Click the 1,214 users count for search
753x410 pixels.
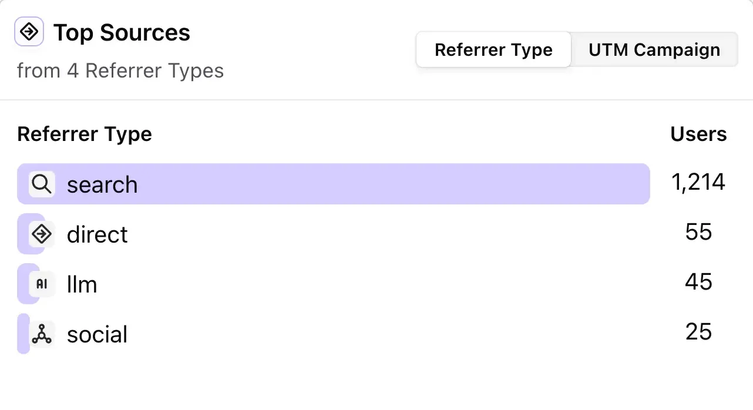tap(698, 182)
